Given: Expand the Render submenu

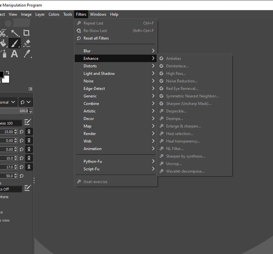Looking at the screenshot, I should pyautogui.click(x=116, y=133).
